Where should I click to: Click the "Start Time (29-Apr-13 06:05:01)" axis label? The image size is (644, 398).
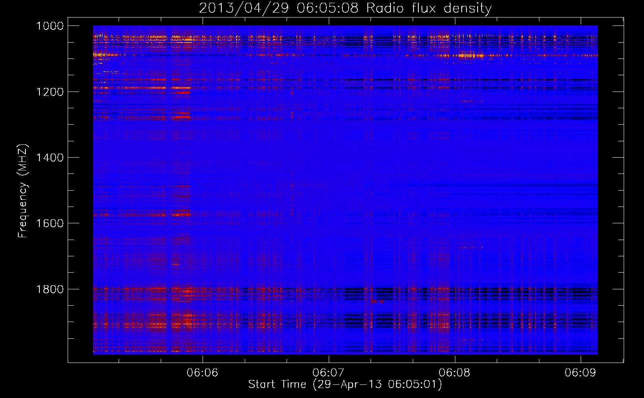345,384
